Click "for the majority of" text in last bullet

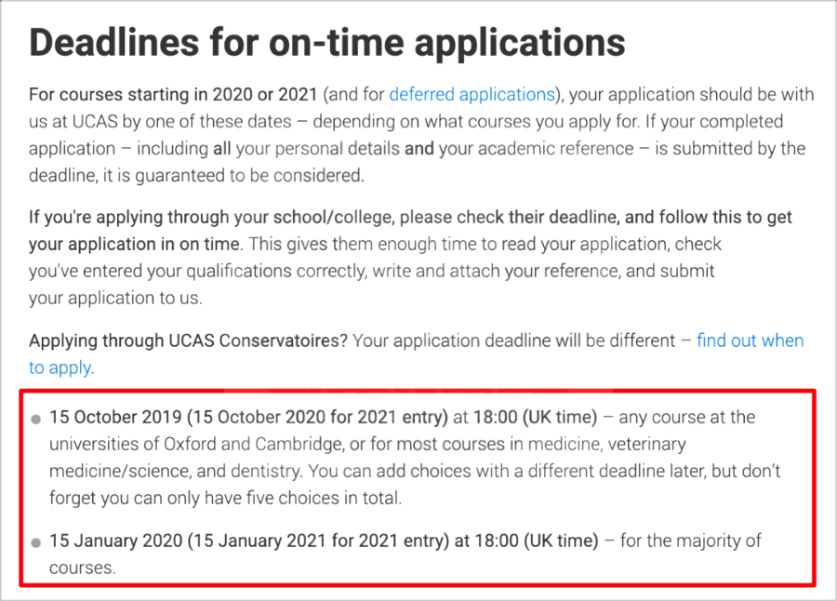[x=691, y=541]
